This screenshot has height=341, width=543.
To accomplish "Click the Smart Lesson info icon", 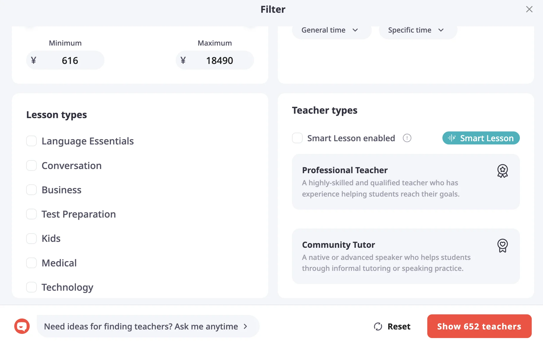I will (x=407, y=138).
